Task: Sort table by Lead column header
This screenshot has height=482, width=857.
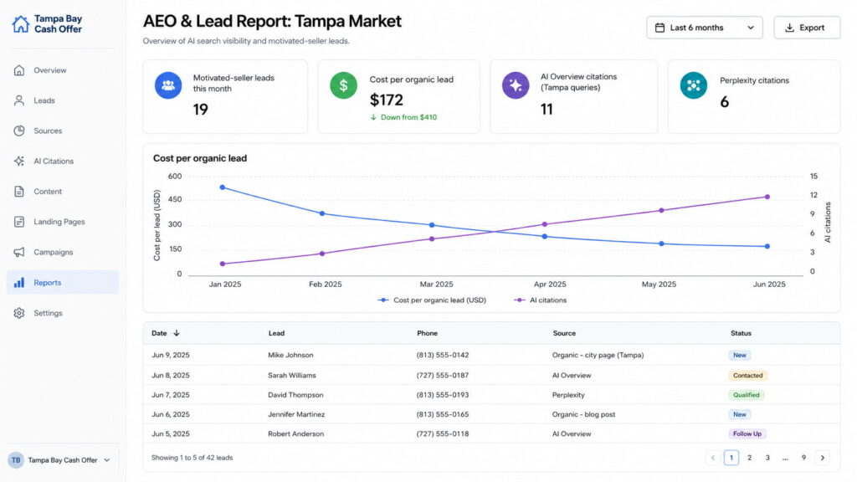Action: 276,333
